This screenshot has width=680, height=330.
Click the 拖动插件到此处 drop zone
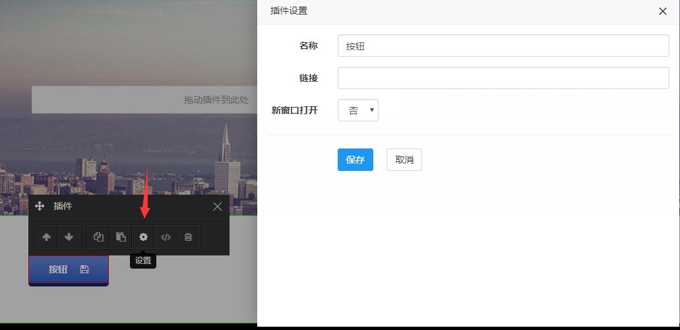[145, 100]
